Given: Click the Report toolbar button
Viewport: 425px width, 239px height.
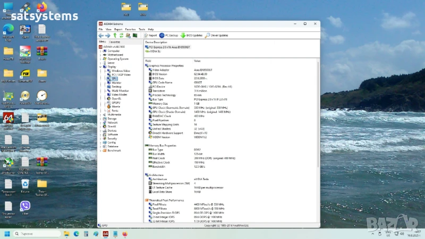Looking at the screenshot, I should coord(150,36).
